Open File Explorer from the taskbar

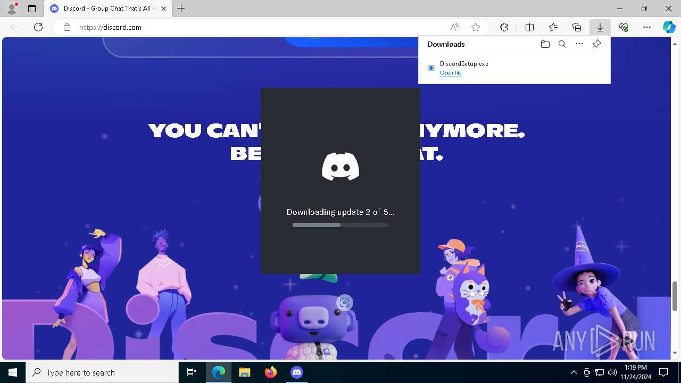pyautogui.click(x=245, y=372)
